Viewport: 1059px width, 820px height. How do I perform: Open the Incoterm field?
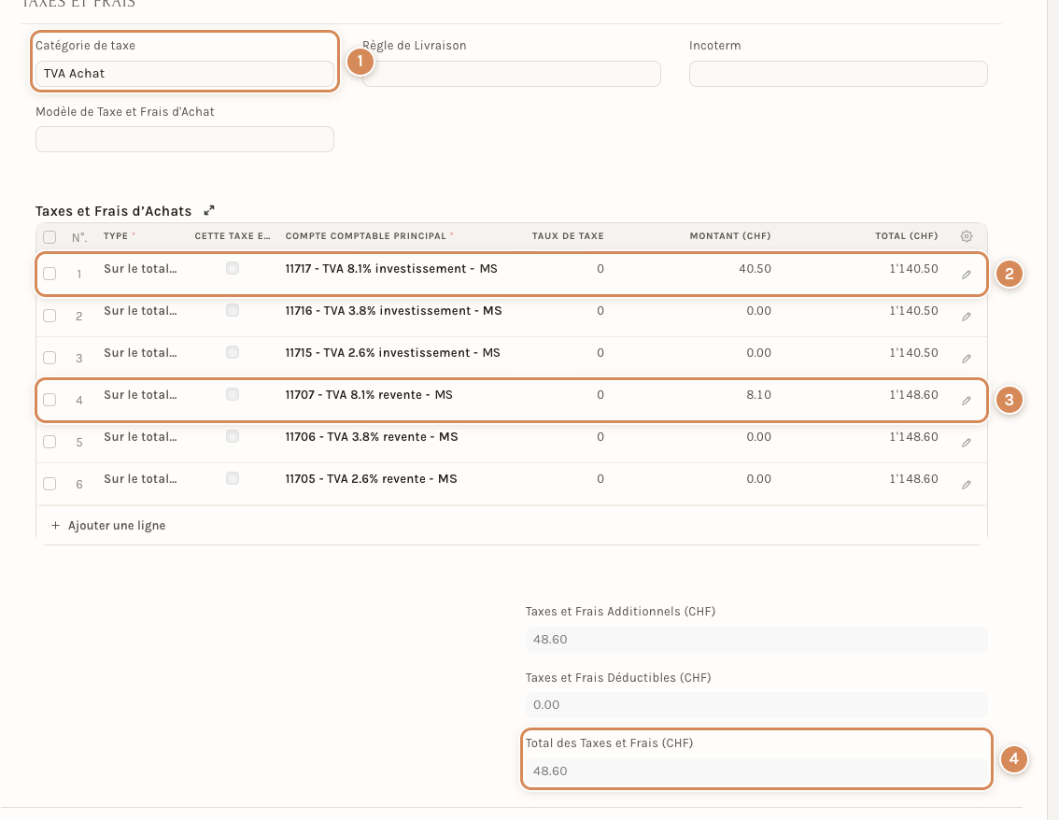point(839,74)
